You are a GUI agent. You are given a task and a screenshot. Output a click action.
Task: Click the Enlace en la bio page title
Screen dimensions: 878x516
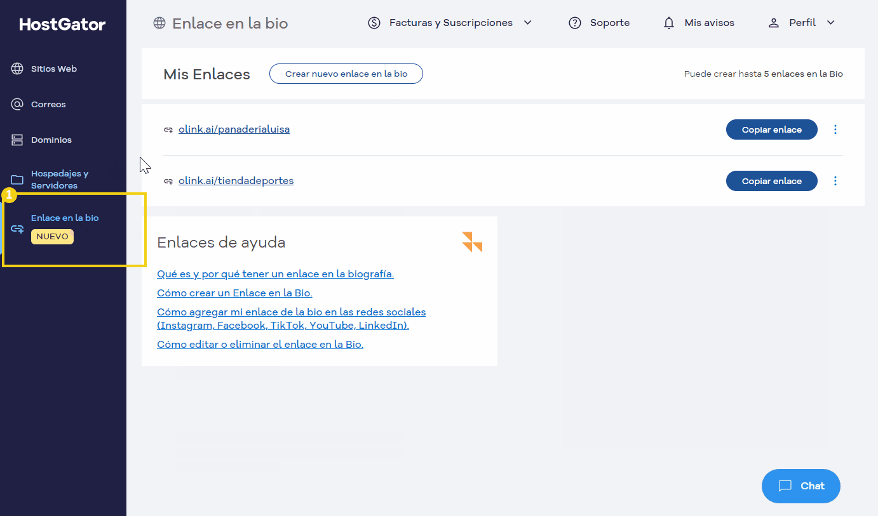230,23
